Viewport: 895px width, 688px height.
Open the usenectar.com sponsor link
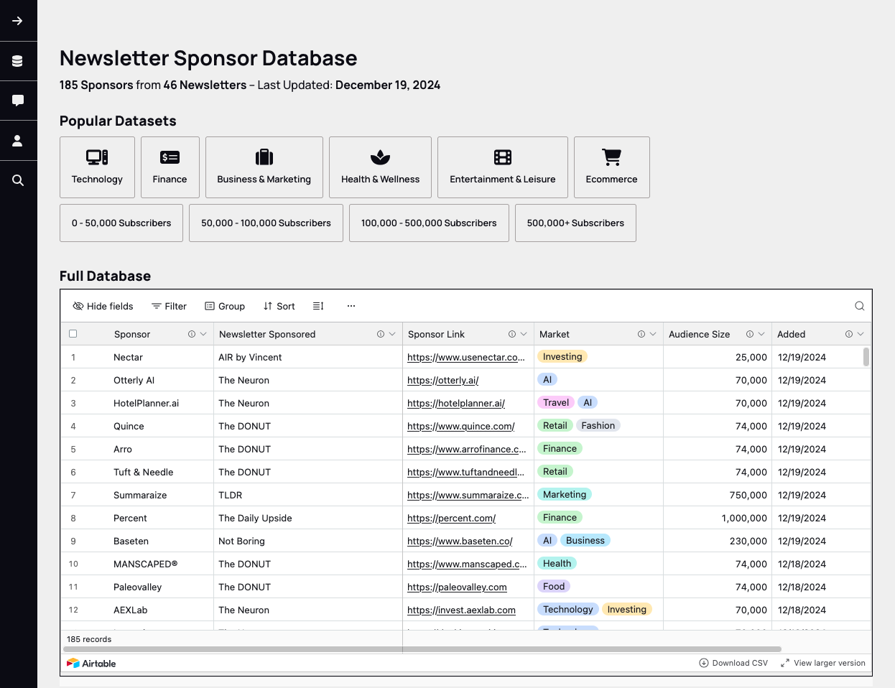466,357
